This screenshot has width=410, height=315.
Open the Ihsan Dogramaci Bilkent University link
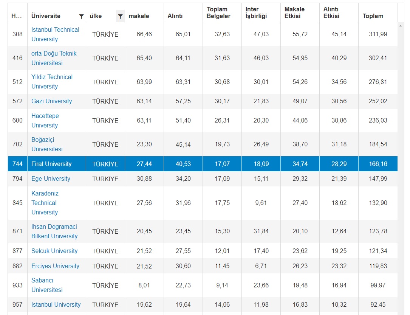(x=54, y=231)
